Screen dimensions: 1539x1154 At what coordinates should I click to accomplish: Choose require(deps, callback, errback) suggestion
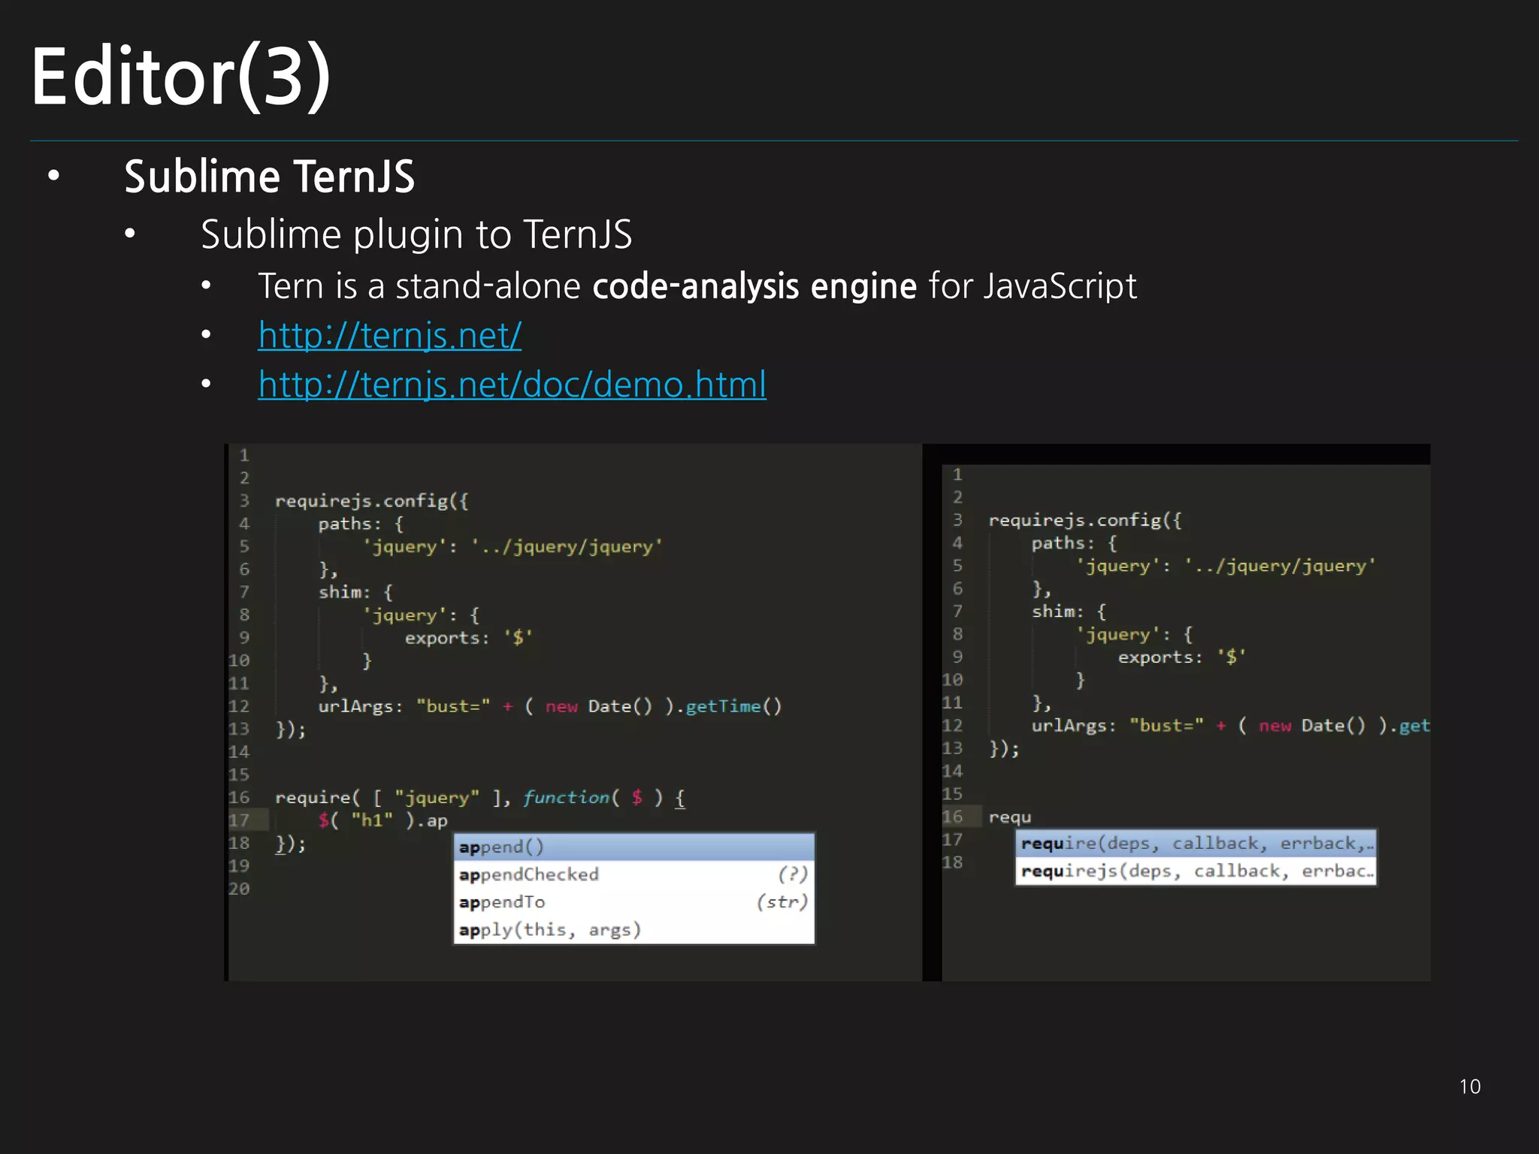click(x=1196, y=844)
